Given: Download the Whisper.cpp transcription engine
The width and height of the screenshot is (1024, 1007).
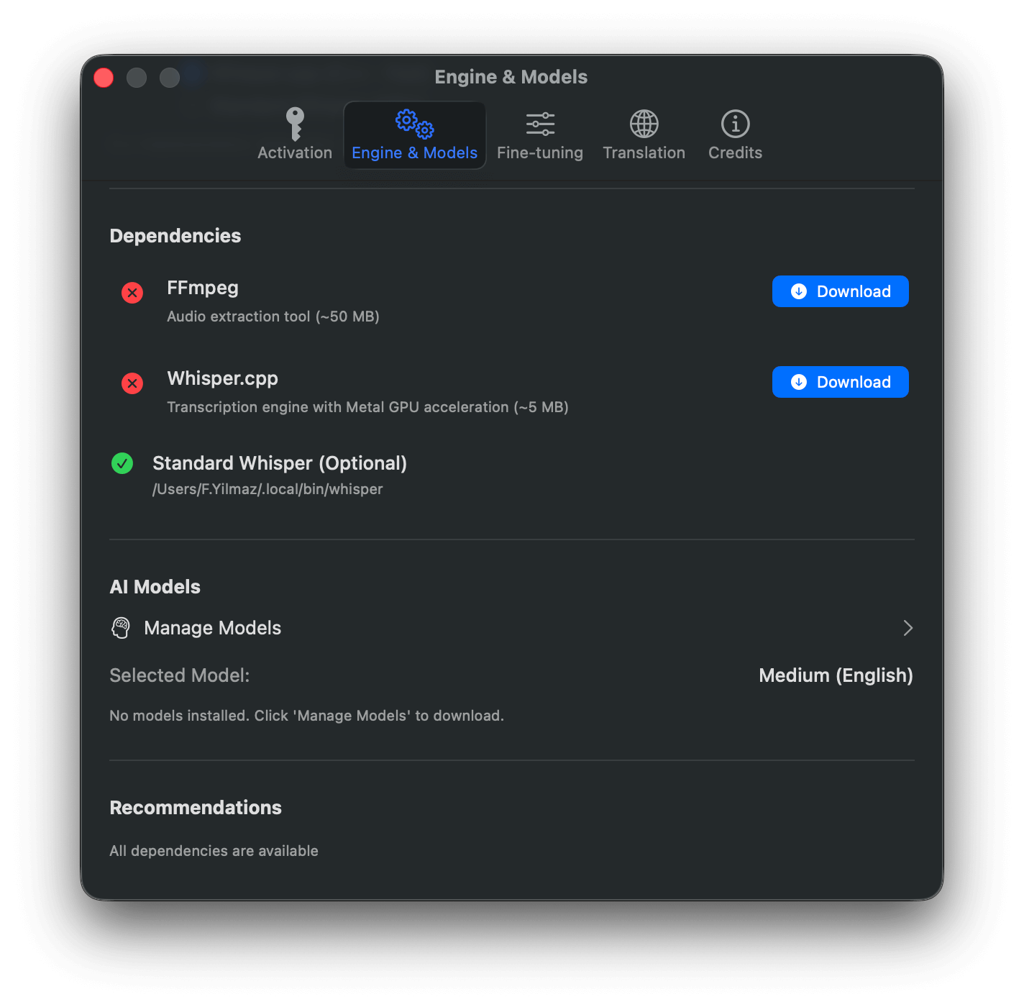Looking at the screenshot, I should pyautogui.click(x=840, y=382).
